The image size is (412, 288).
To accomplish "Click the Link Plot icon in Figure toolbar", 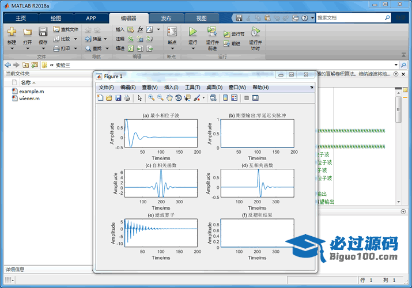I will click(x=213, y=98).
